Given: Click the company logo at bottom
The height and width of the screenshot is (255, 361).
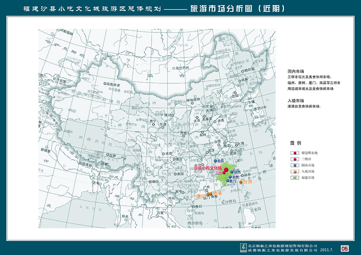Looking at the screenshot, I should (x=243, y=247).
